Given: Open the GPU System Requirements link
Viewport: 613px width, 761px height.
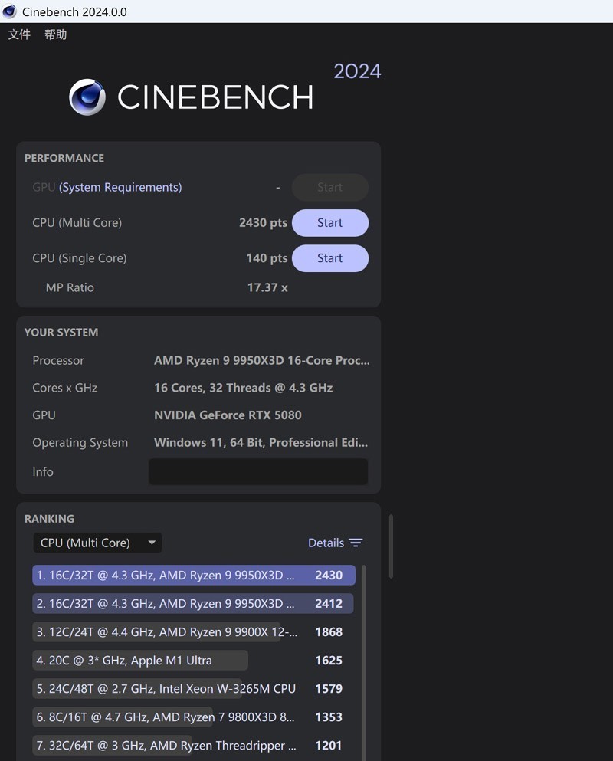Looking at the screenshot, I should click(x=120, y=187).
